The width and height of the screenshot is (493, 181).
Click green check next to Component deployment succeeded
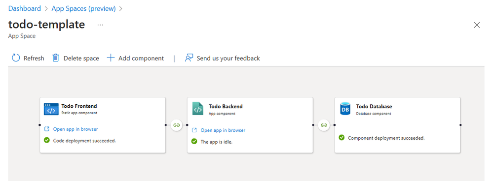(x=341, y=138)
